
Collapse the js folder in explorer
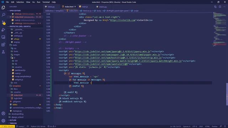tap(14, 58)
